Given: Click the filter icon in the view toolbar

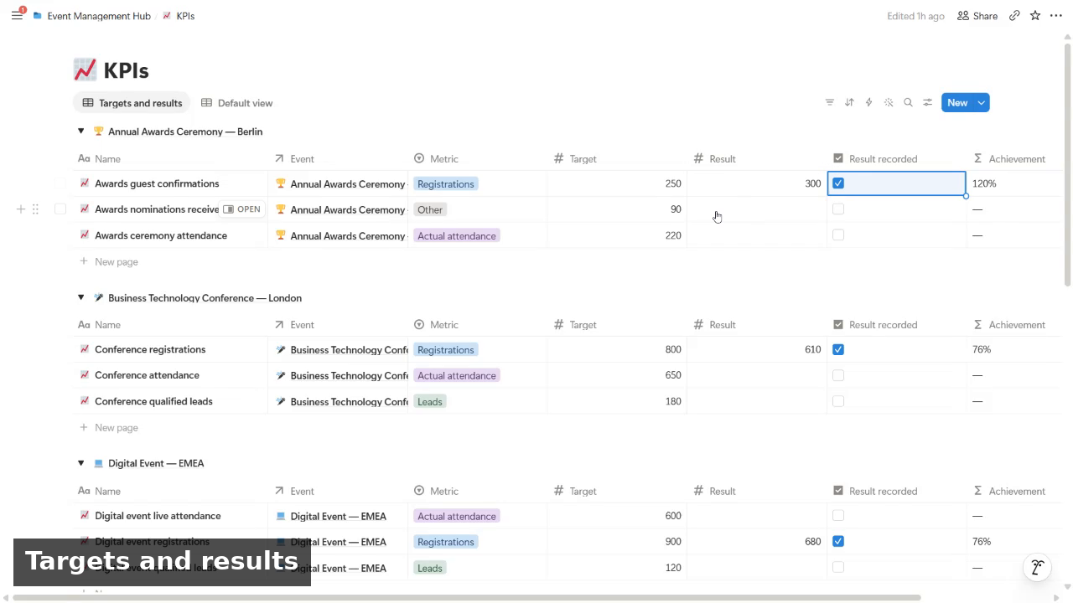Looking at the screenshot, I should tap(830, 102).
